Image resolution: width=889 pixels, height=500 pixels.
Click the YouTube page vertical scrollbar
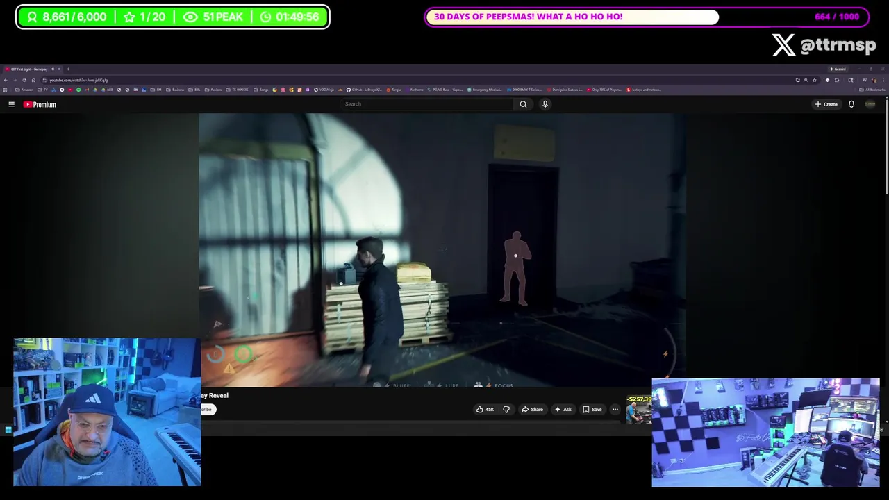886,146
